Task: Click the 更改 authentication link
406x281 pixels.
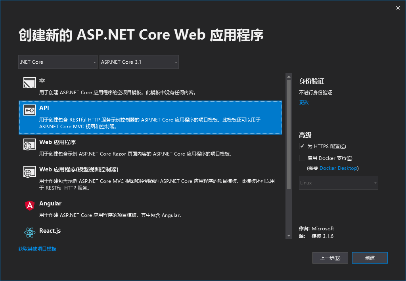Action: click(304, 102)
